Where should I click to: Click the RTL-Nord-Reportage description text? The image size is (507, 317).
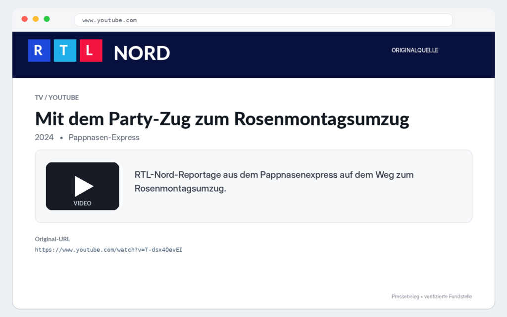pyautogui.click(x=274, y=181)
